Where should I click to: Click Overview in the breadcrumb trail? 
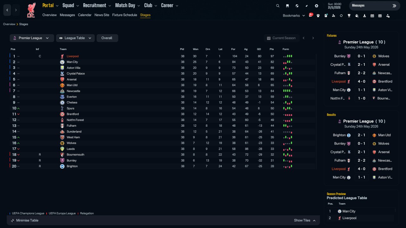(9, 24)
